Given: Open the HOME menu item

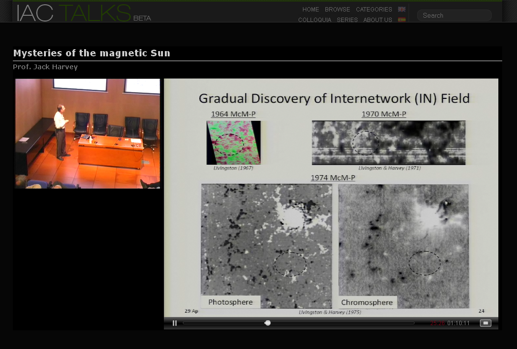Looking at the screenshot, I should [311, 10].
